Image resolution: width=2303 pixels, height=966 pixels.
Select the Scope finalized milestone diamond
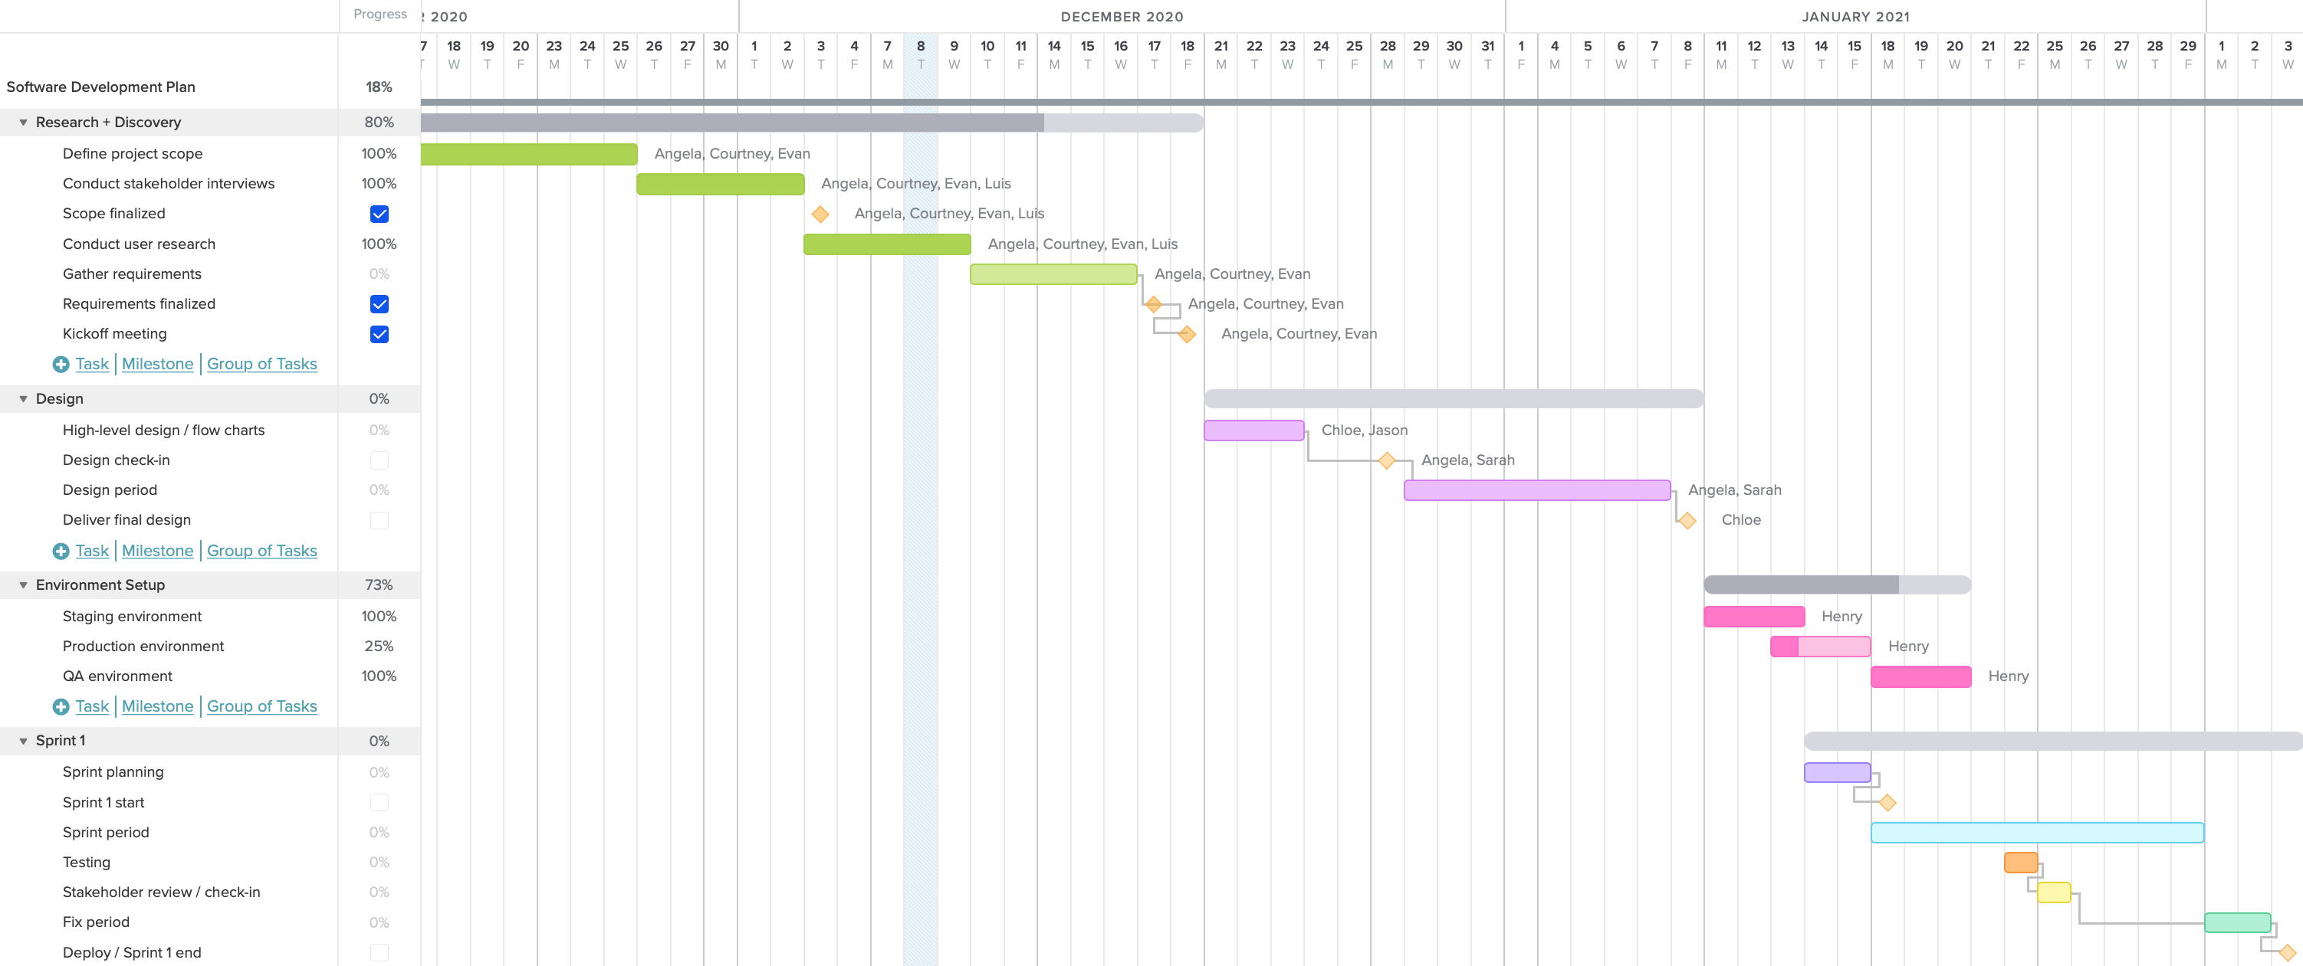(x=821, y=214)
